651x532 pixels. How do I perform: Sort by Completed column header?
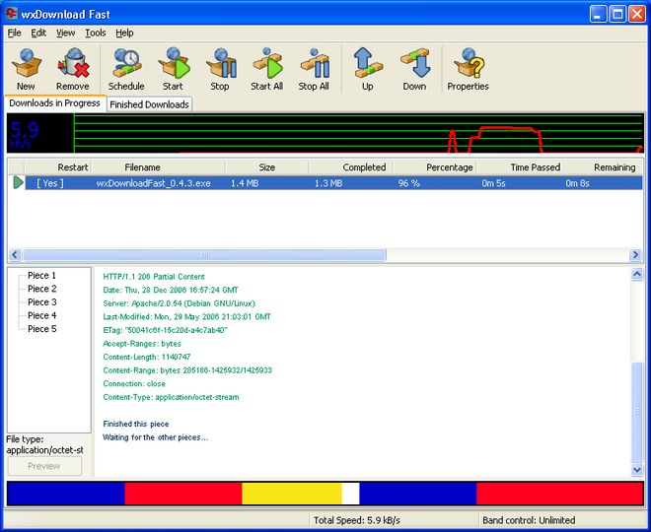pyautogui.click(x=350, y=167)
